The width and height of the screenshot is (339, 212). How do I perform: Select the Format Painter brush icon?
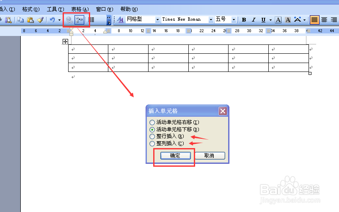click(41, 20)
